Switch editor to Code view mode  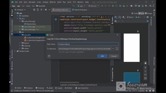[x=134, y=13]
